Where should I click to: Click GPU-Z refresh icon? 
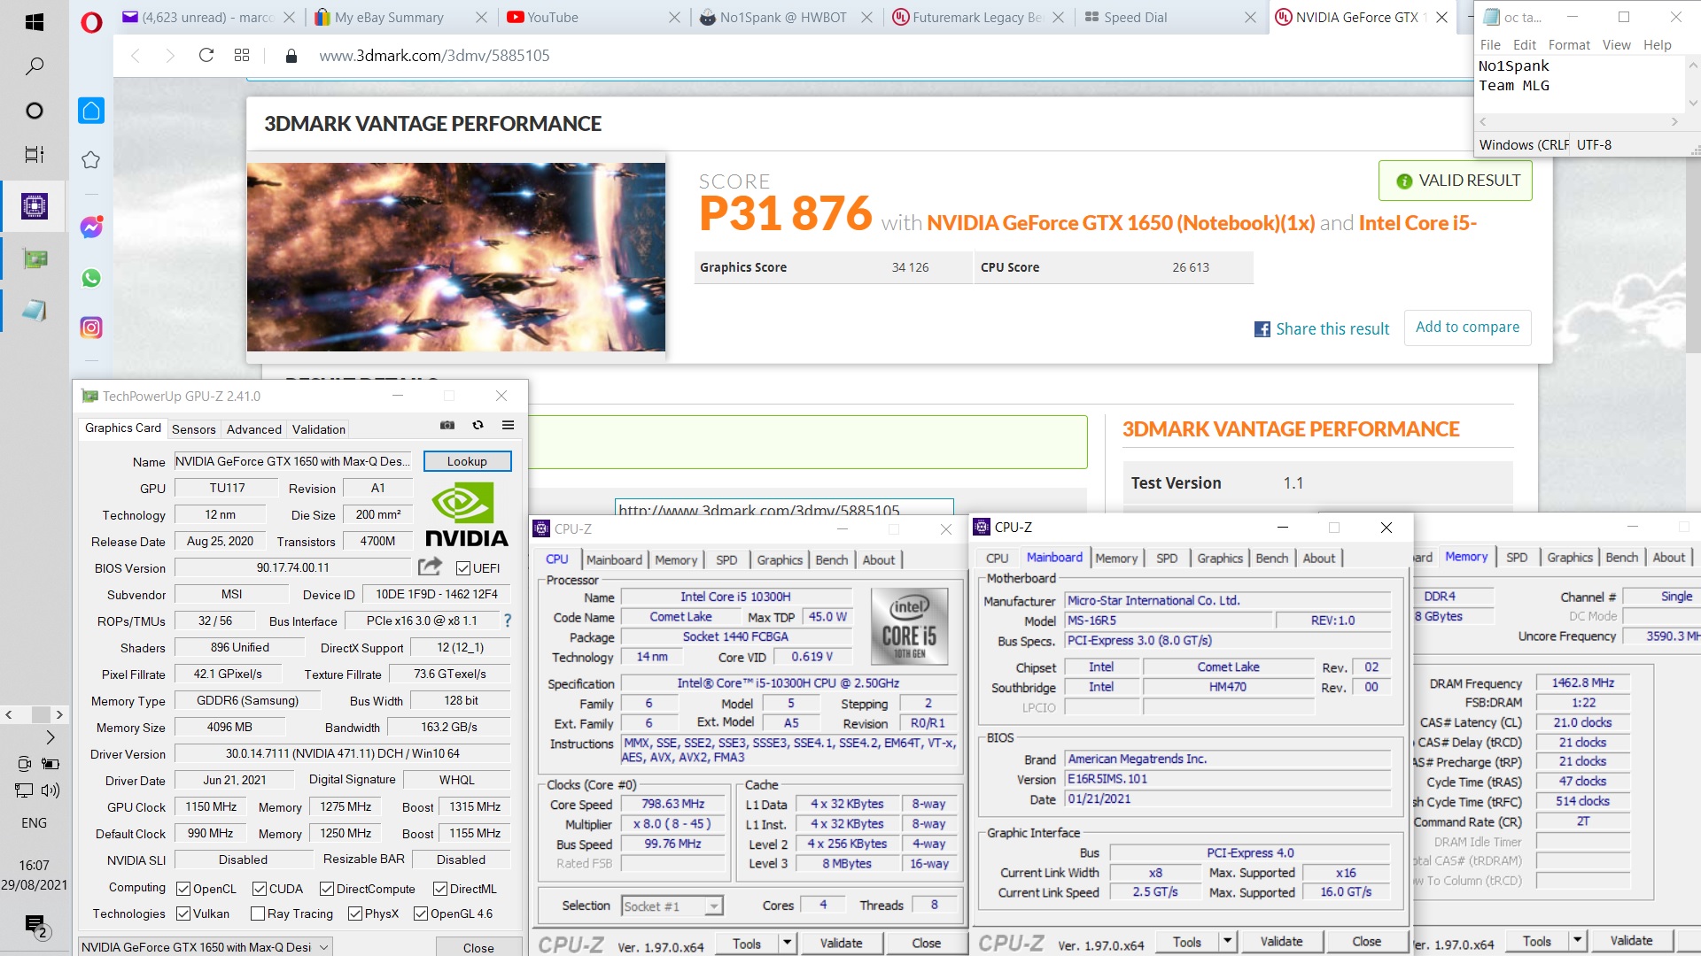[x=478, y=425]
